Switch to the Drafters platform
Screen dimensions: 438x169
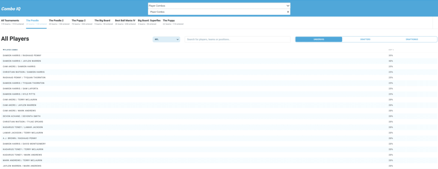(365, 39)
